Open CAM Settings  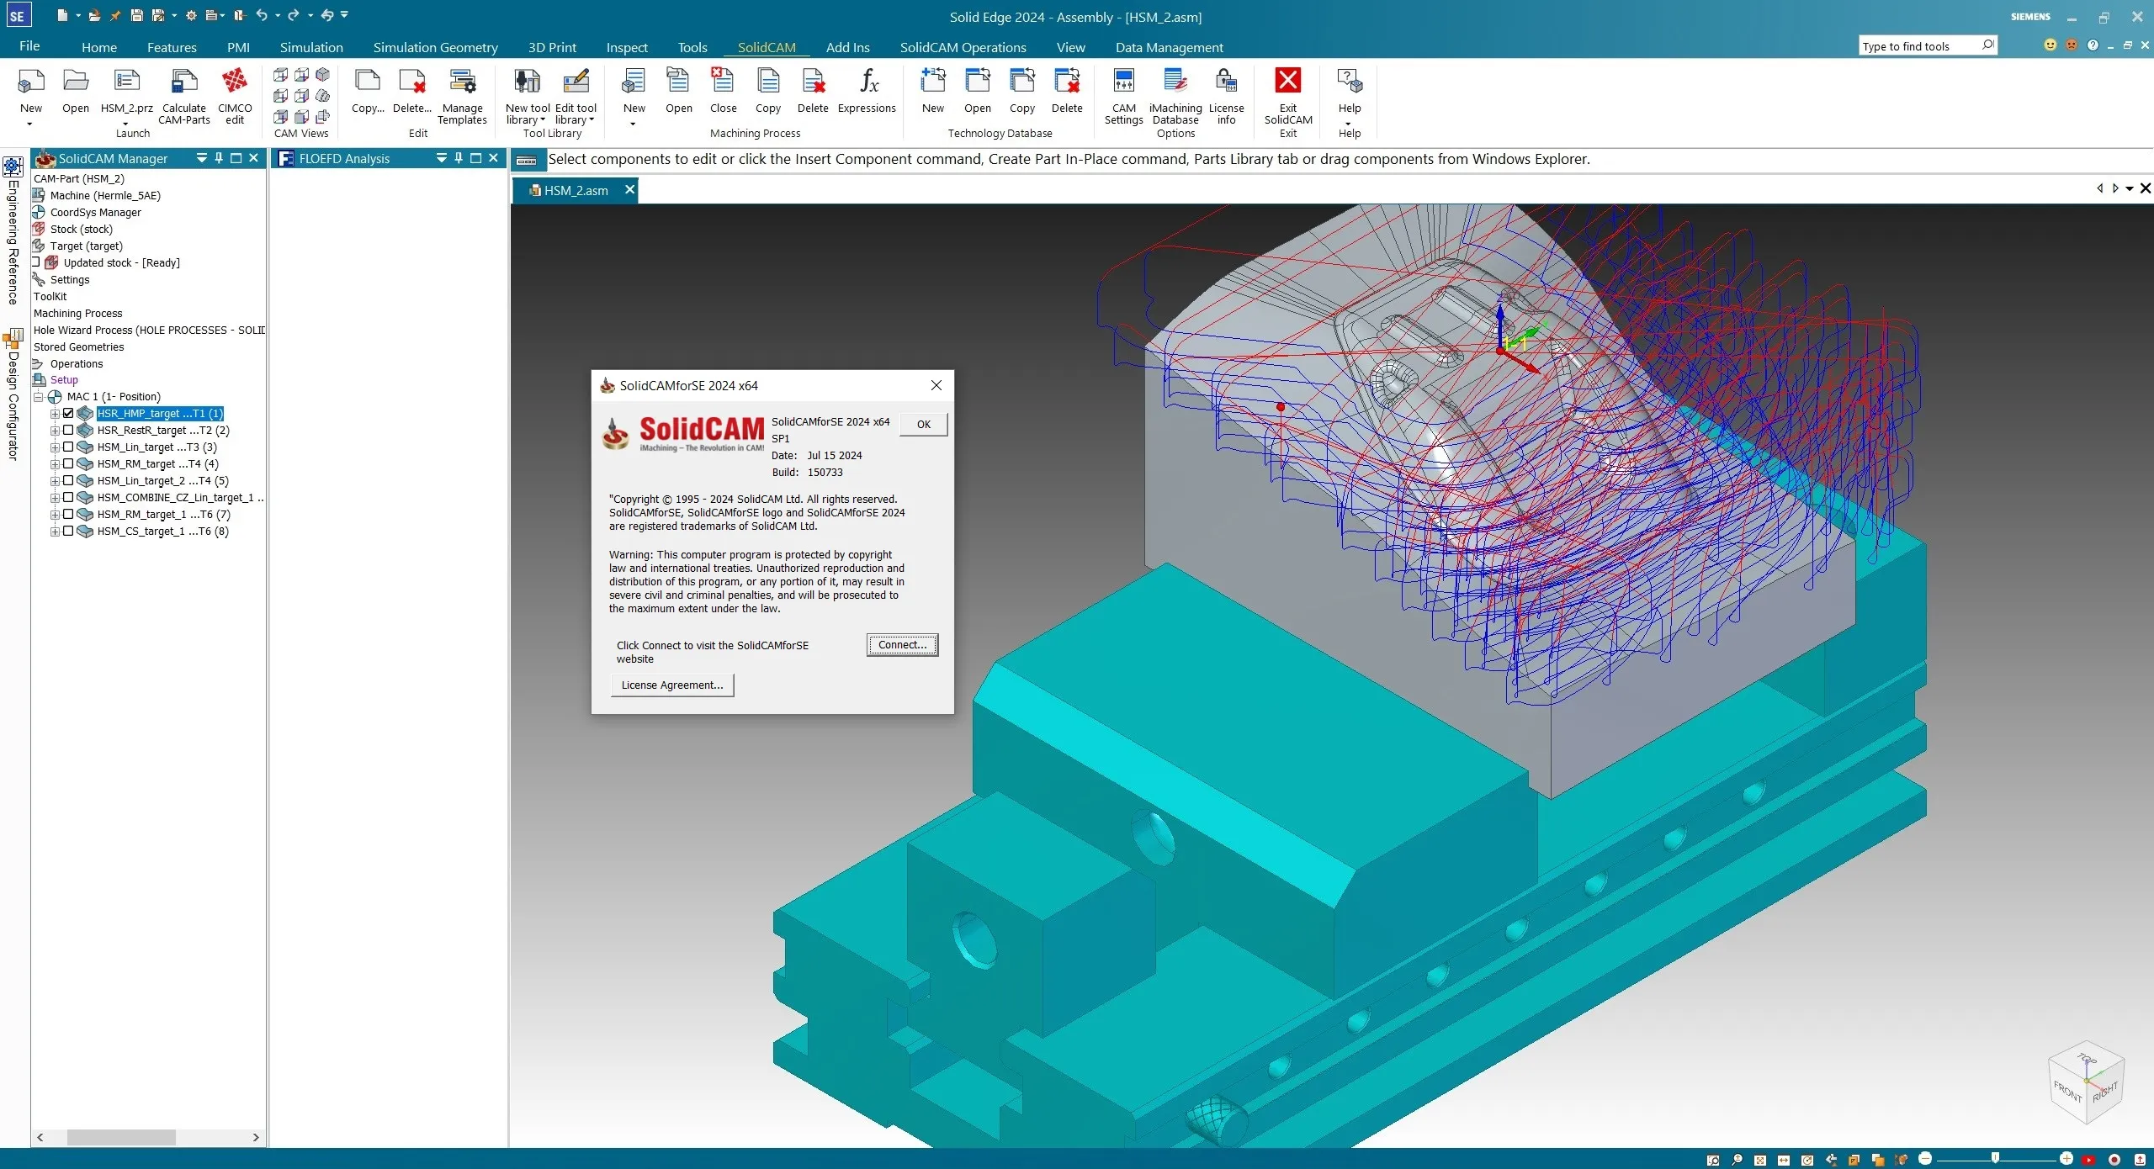(1123, 96)
